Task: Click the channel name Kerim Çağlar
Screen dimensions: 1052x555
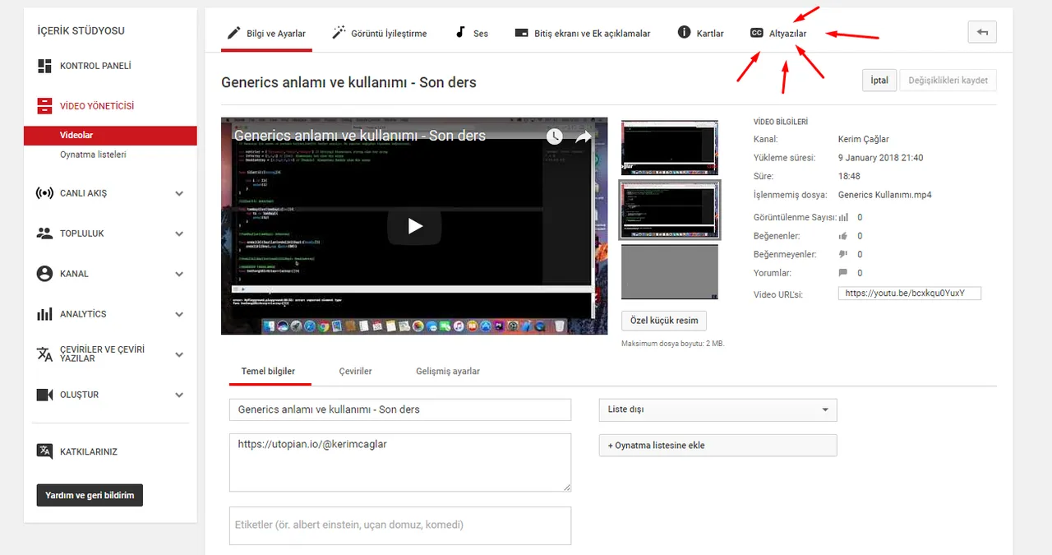Action: coord(863,139)
